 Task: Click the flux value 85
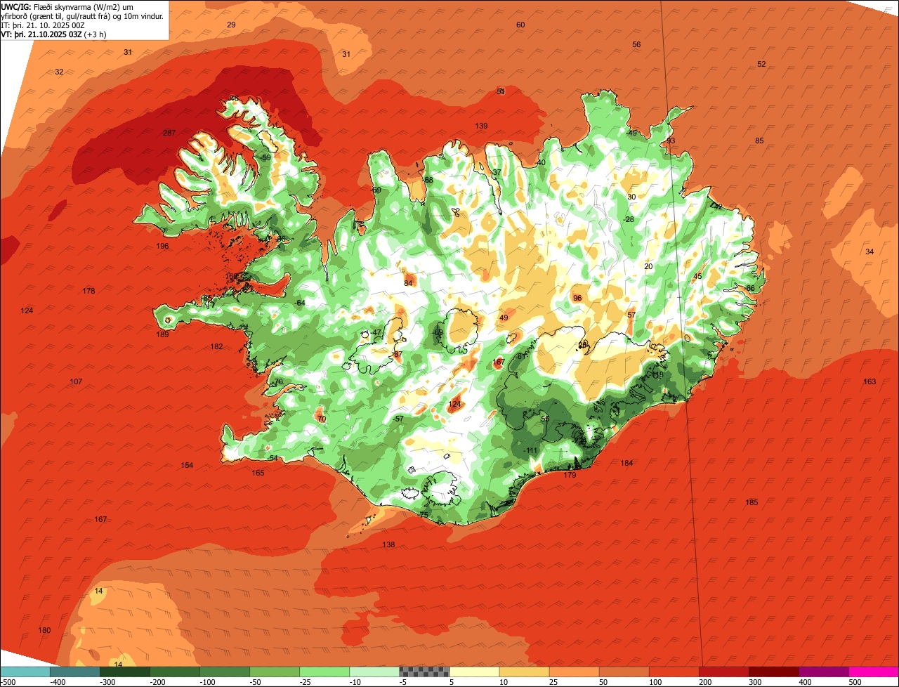[759, 140]
